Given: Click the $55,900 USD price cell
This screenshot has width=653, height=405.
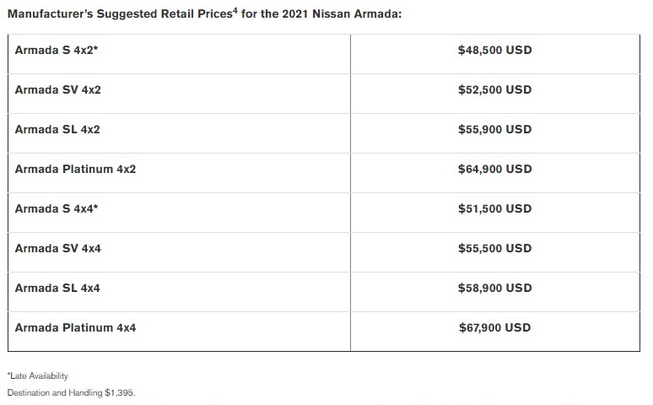Looking at the screenshot, I should pos(494,129).
